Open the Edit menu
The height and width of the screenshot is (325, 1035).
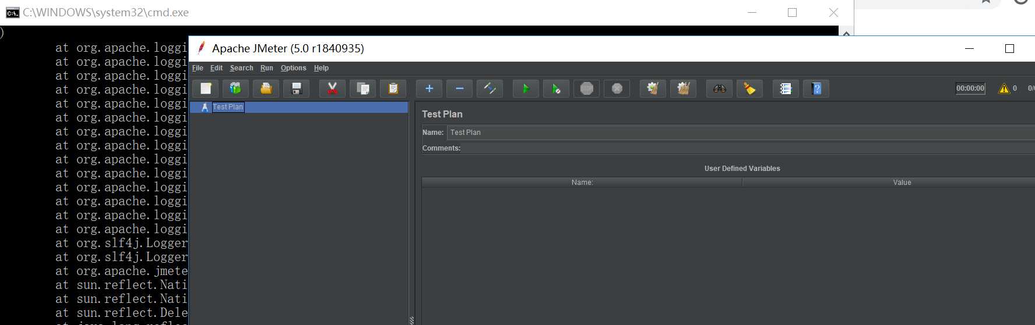click(216, 68)
